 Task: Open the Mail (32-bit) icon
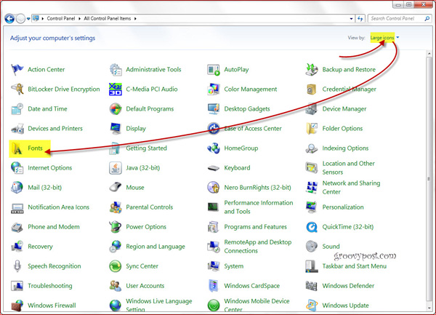(x=17, y=188)
